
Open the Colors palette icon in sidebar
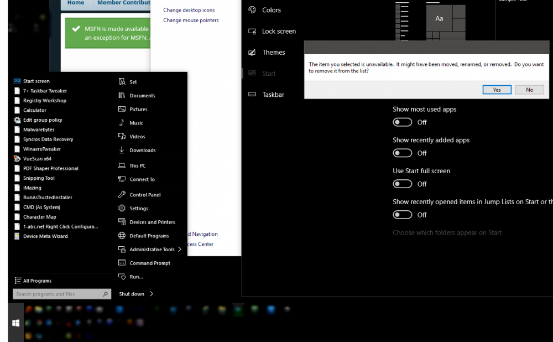[x=252, y=10]
